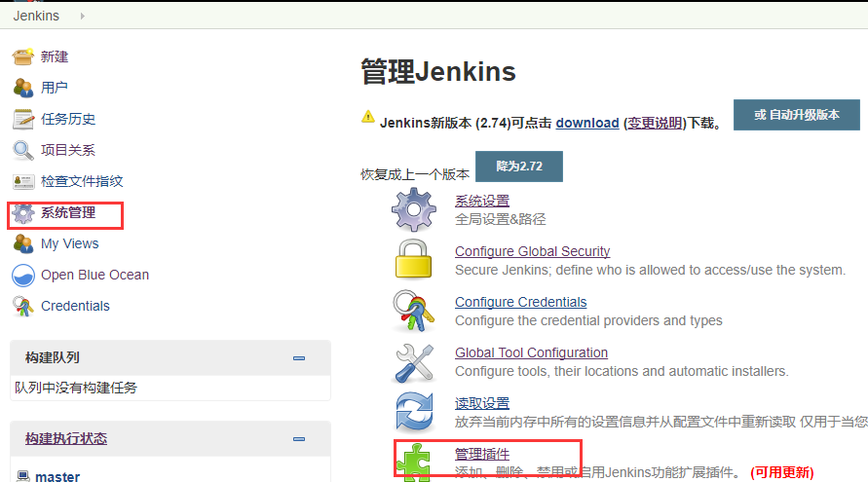Open 任务历史 in the sidebar
868x482 pixels.
pos(68,119)
